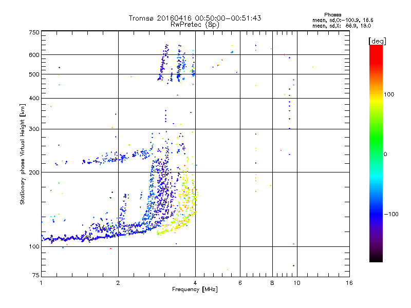Pick the black bottom of the phase colorbar

(376, 258)
